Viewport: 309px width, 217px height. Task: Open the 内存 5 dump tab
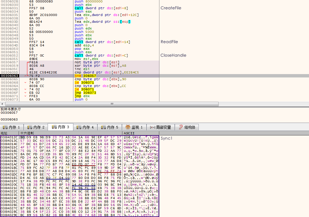coord(110,127)
